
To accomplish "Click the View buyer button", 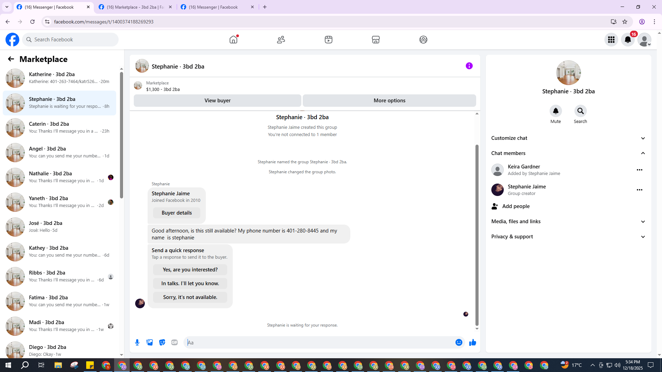I will [218, 101].
